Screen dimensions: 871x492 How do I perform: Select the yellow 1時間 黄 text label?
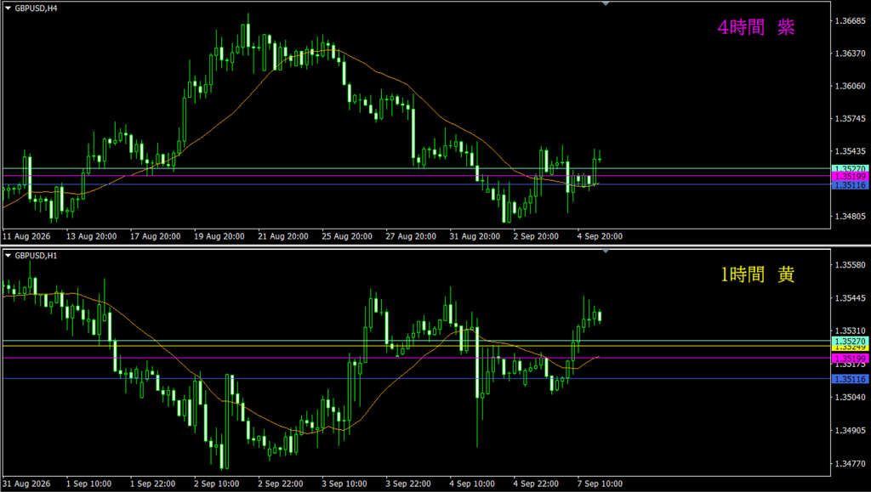coord(757,274)
